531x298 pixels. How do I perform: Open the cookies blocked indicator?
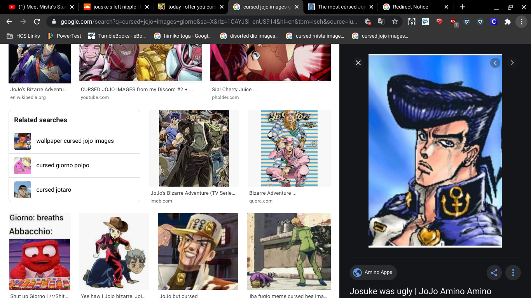point(367,22)
